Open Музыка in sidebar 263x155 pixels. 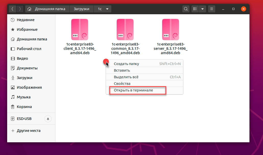tap(24, 97)
